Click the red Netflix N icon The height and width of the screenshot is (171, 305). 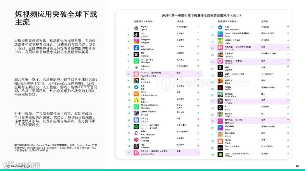[x=220, y=88]
